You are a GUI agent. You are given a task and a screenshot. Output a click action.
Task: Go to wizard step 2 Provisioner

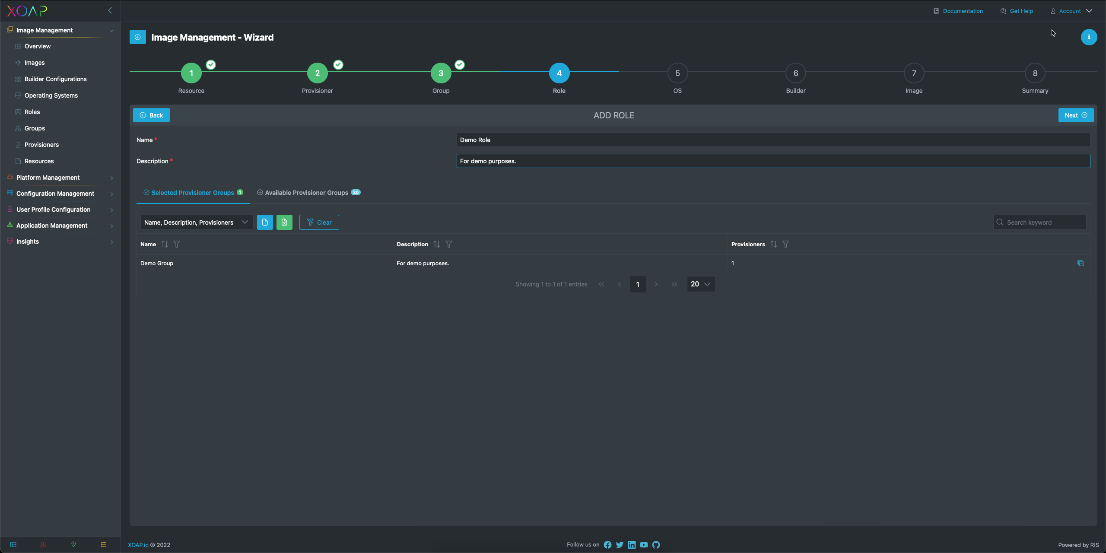pos(318,73)
